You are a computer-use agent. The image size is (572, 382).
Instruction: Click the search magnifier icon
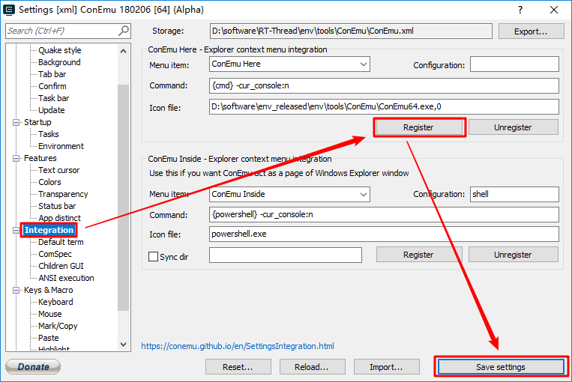tap(124, 31)
